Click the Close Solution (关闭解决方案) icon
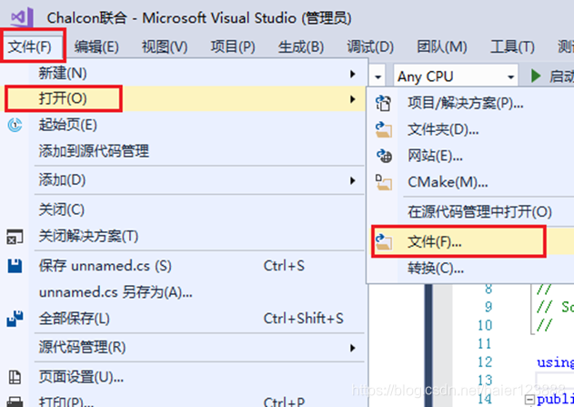Screen dimensions: 574x407 [15, 237]
